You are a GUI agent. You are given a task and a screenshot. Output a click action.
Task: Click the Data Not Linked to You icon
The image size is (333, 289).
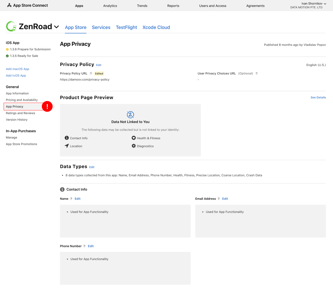point(130,115)
